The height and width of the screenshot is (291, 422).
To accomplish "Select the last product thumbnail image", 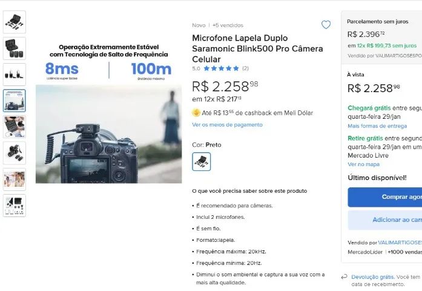I will coord(15,205).
